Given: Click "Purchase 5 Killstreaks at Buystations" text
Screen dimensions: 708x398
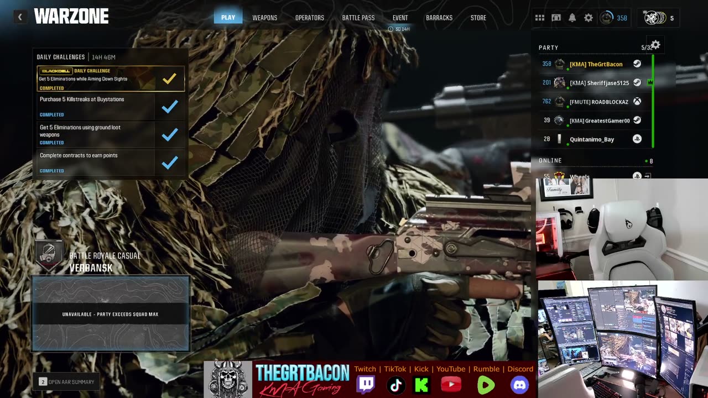Looking at the screenshot, I should (82, 99).
